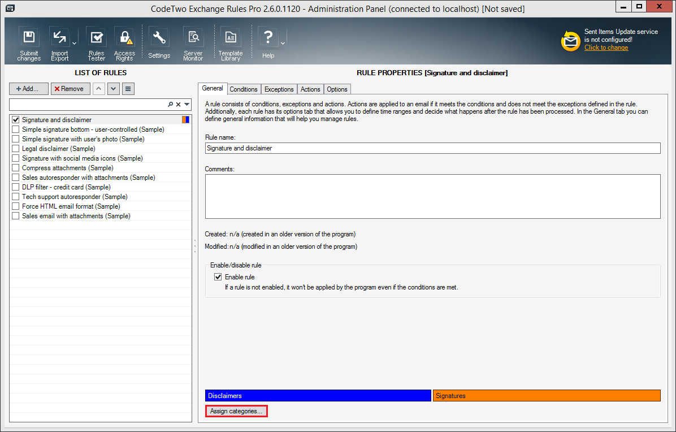Follow the Click to change link
676x432 pixels.
coord(606,47)
